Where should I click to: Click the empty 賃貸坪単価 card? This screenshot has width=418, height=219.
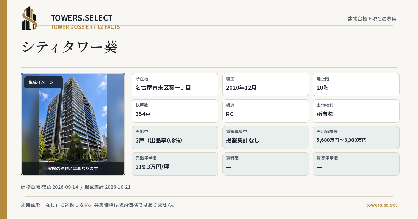click(356, 164)
